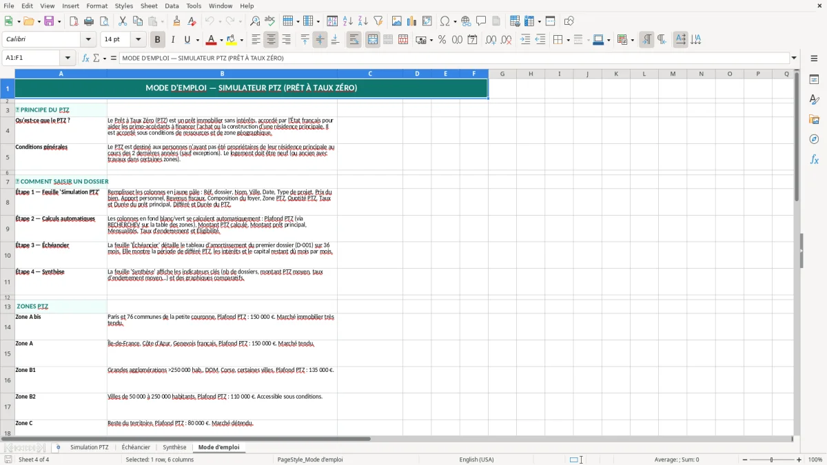
Task: Click the zoom in plus button
Action: [799, 459]
